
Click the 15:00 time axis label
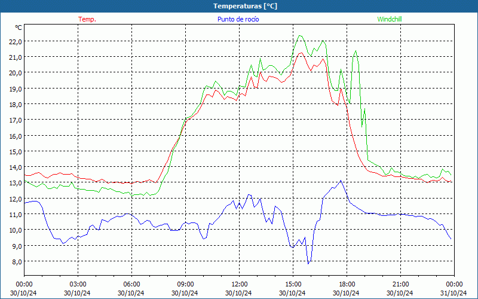tap(293, 284)
